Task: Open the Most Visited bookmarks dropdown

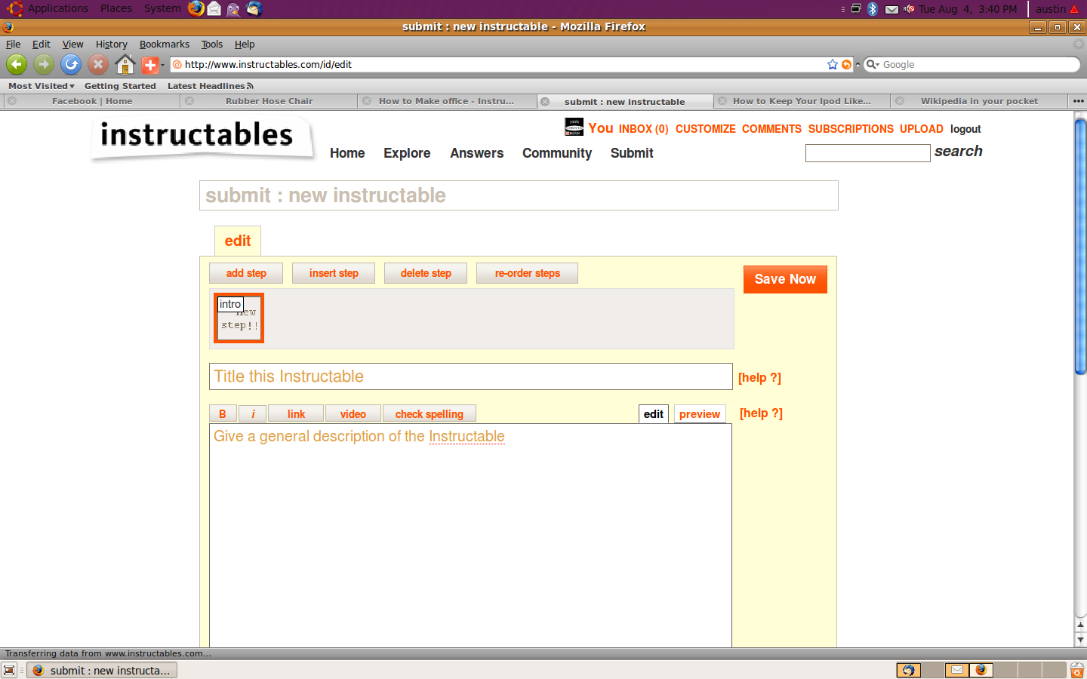Action: click(42, 86)
